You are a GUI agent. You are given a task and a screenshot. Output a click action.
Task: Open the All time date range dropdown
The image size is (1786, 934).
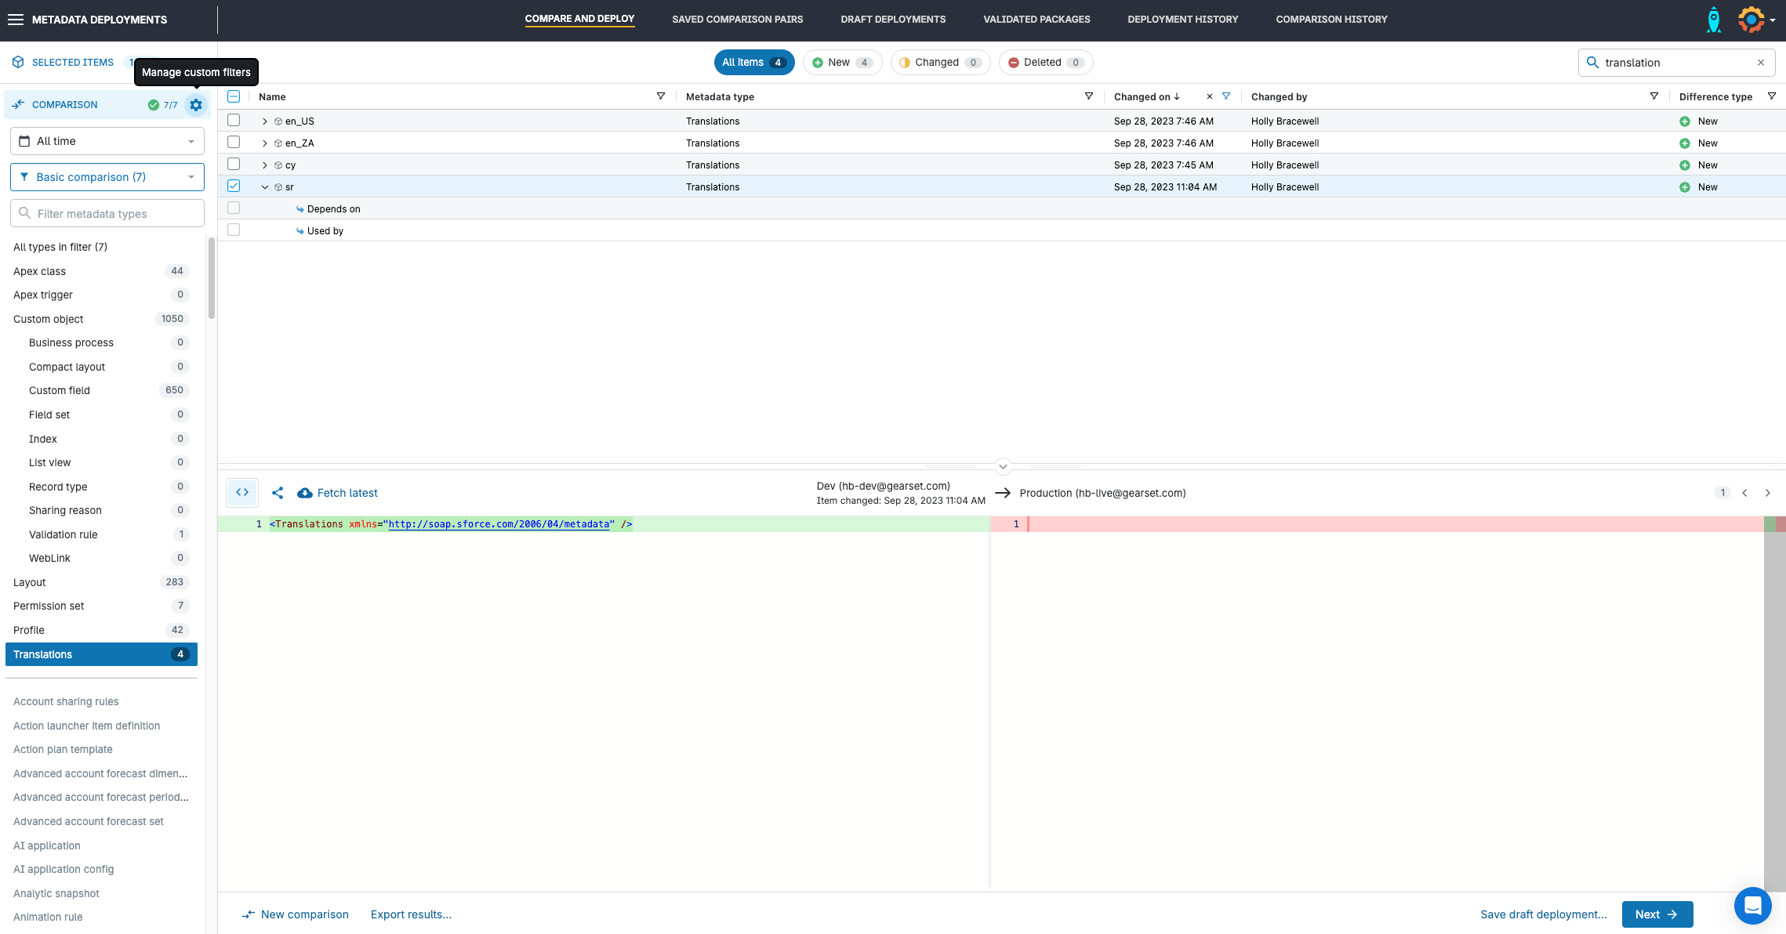pos(107,140)
